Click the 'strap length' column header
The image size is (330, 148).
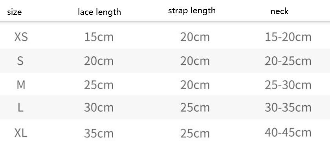pos(192,11)
